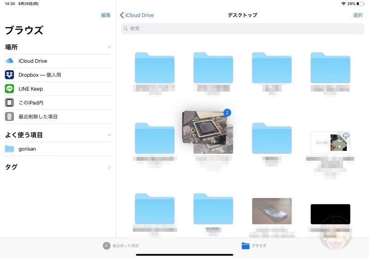Collapse the よく使う項目 section
Image resolution: width=369 pixels, height=258 pixels.
coord(109,135)
